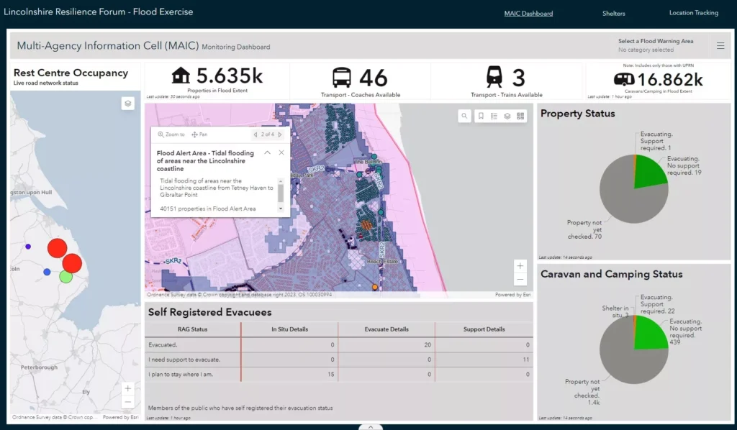Open the basemap gallery grid icon
The image size is (737, 430).
click(520, 116)
